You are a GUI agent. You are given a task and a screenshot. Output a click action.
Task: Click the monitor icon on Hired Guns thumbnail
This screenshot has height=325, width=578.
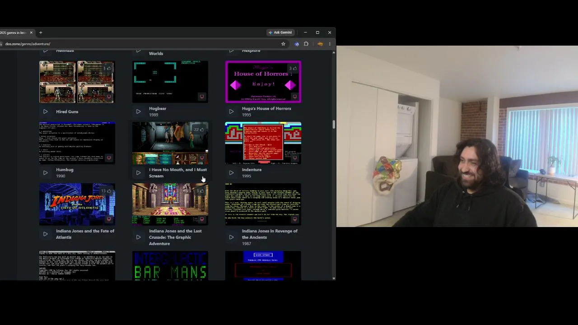pos(109,97)
